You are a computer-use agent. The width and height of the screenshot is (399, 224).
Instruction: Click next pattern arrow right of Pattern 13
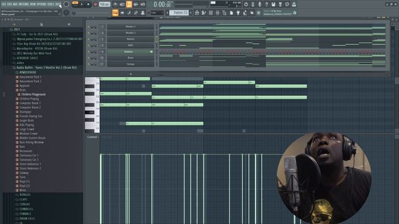(x=191, y=12)
